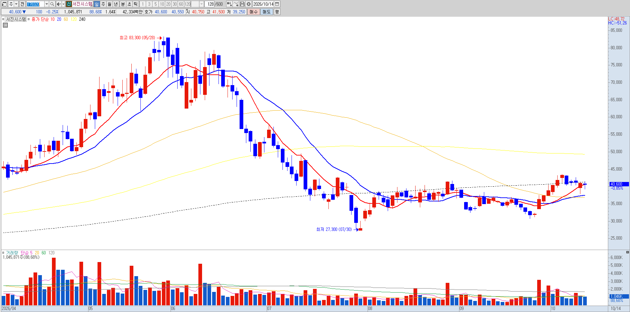Screen dimensions: 630x312
Task: Select the 주 (weekly) period toggle
Action: tap(103, 4)
